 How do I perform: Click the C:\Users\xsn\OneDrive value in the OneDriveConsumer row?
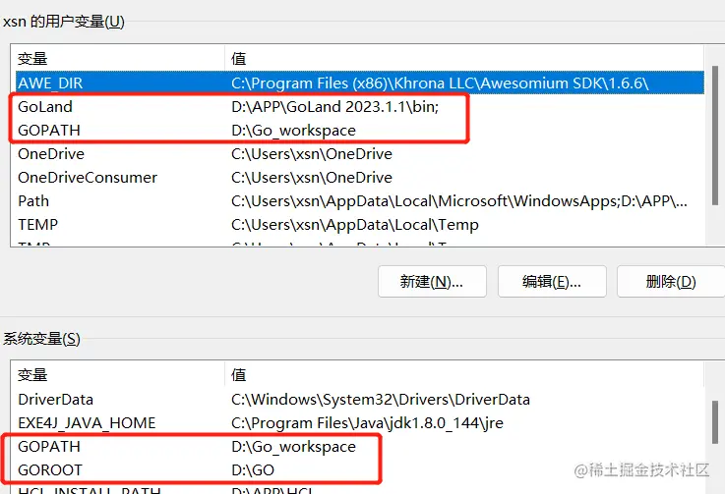pyautogui.click(x=312, y=178)
